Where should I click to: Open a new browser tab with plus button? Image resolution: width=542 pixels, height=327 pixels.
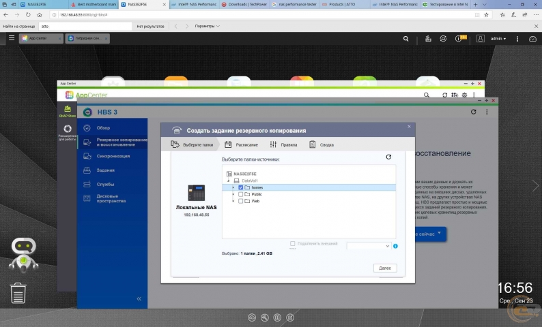[475, 5]
